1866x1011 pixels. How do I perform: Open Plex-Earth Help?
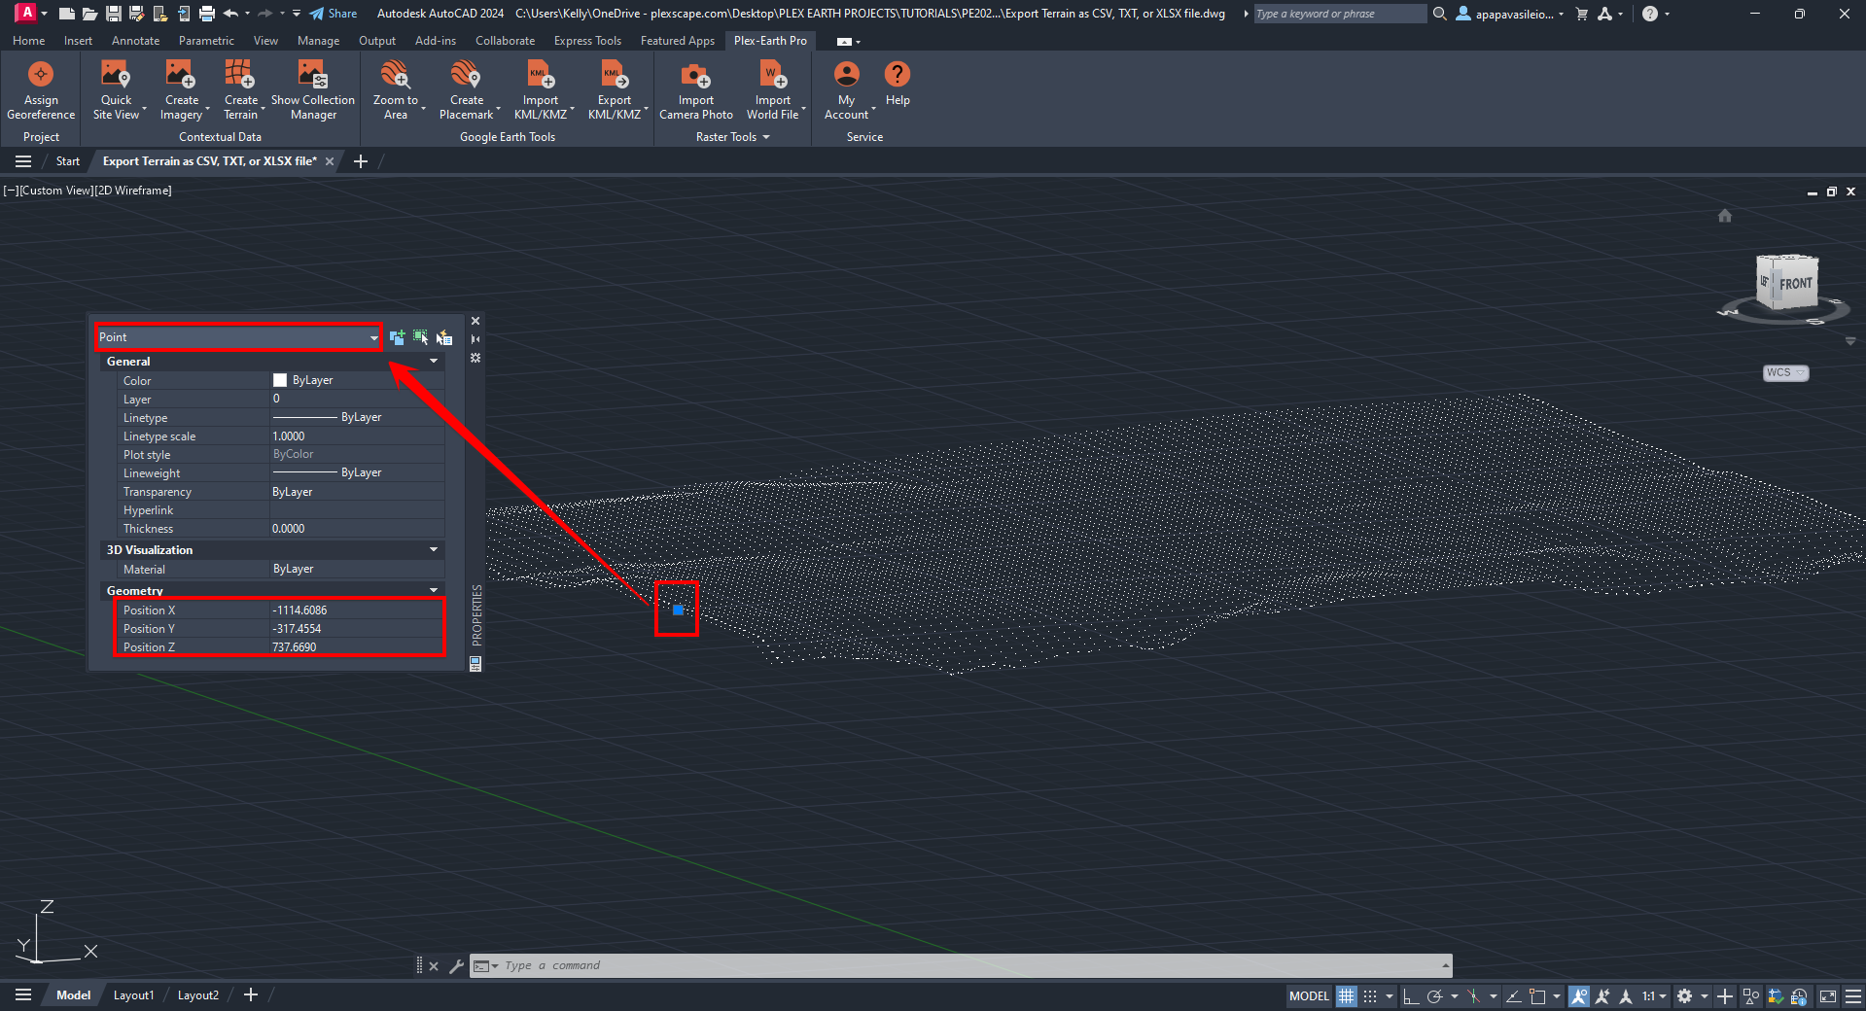point(898,84)
